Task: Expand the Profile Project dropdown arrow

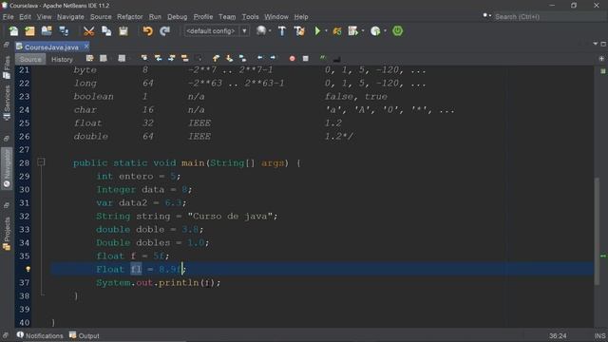Action: [x=385, y=31]
